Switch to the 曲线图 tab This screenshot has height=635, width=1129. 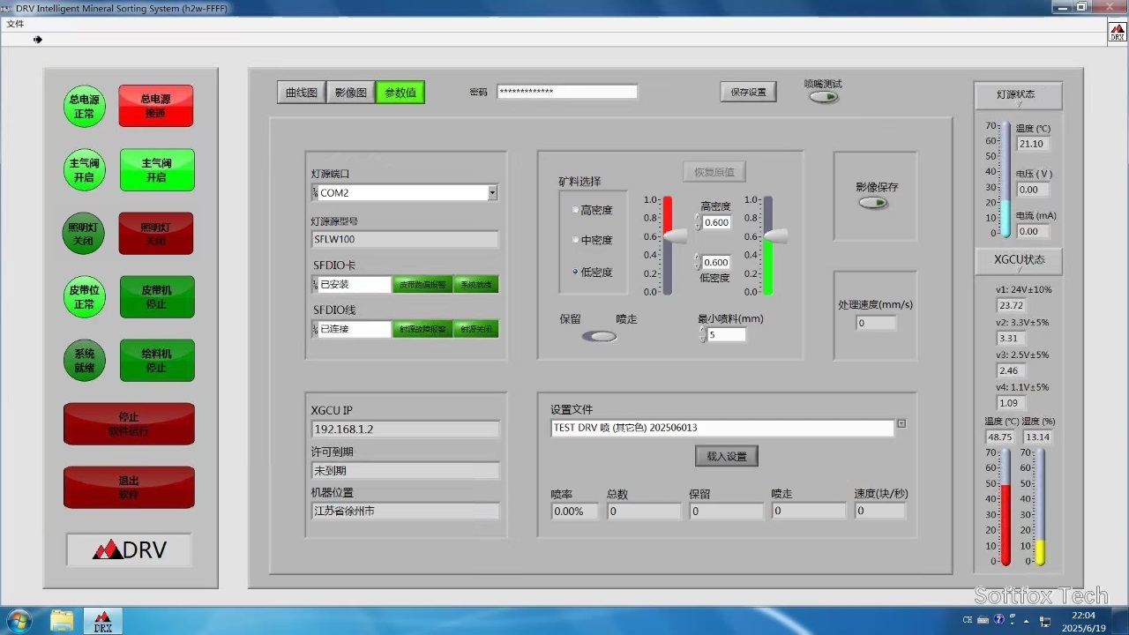(300, 91)
